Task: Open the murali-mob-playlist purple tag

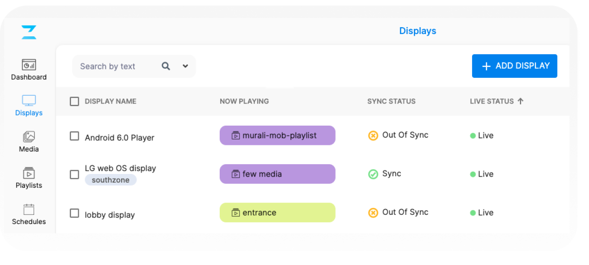Action: pyautogui.click(x=277, y=136)
